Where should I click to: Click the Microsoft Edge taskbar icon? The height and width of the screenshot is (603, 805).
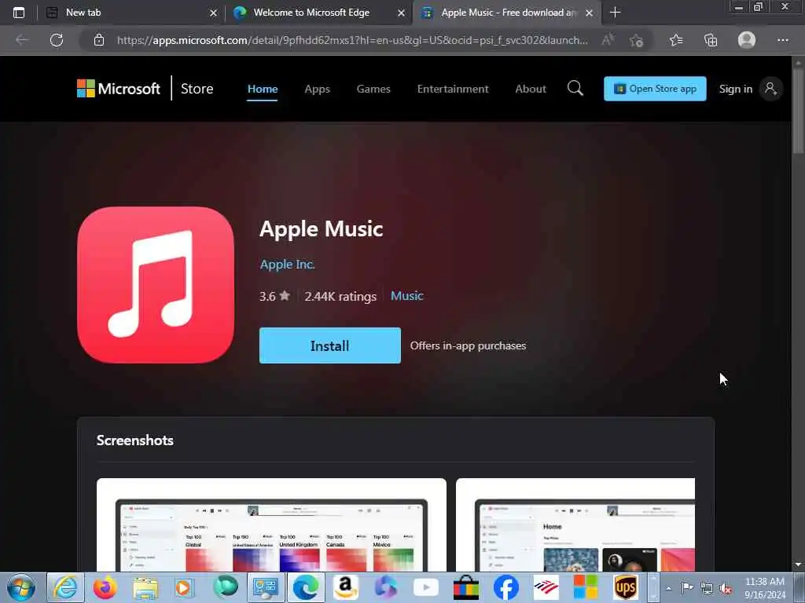click(x=306, y=587)
